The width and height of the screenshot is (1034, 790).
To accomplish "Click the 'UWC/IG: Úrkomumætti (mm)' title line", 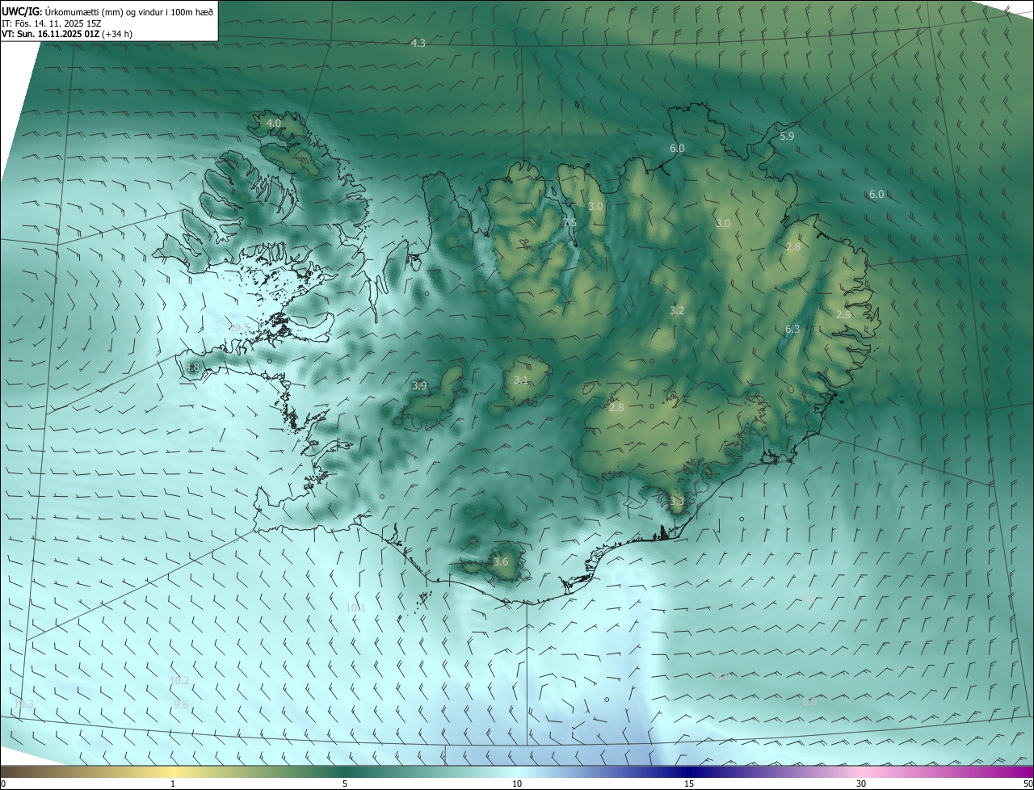I will pos(107,11).
